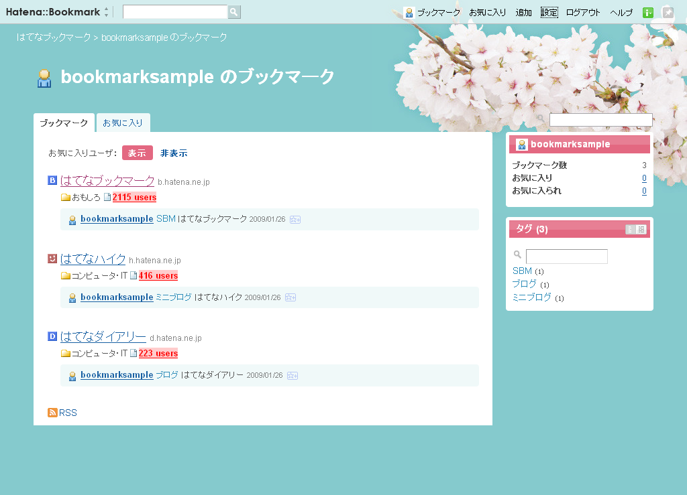The width and height of the screenshot is (687, 495).
Task: Open the はてなダイアリー entry title link
Action: pos(103,336)
